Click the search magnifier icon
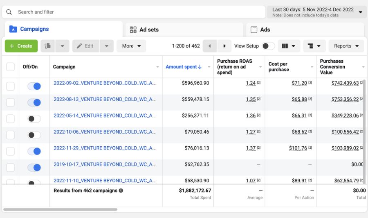 (9, 12)
